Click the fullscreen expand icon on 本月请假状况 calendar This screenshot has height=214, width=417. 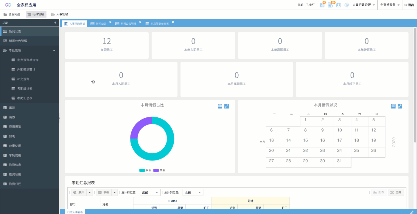coord(400,106)
